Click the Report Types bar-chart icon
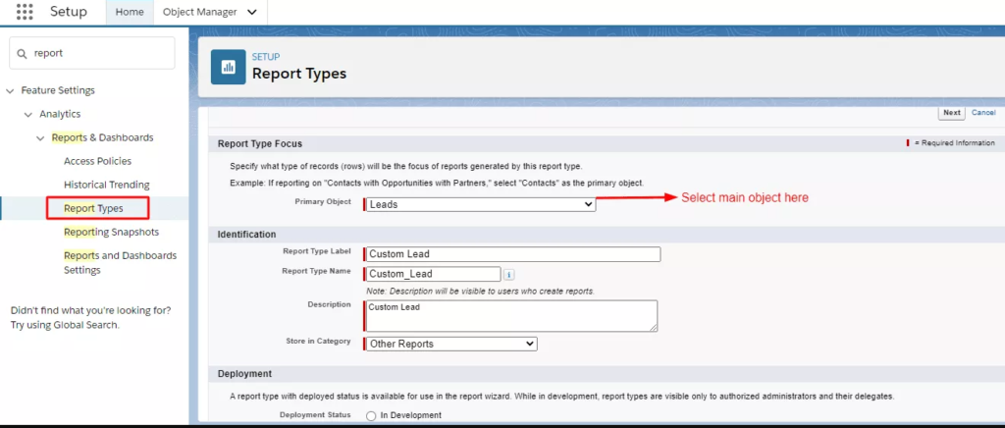Viewport: 1005px width, 428px height. coord(228,68)
